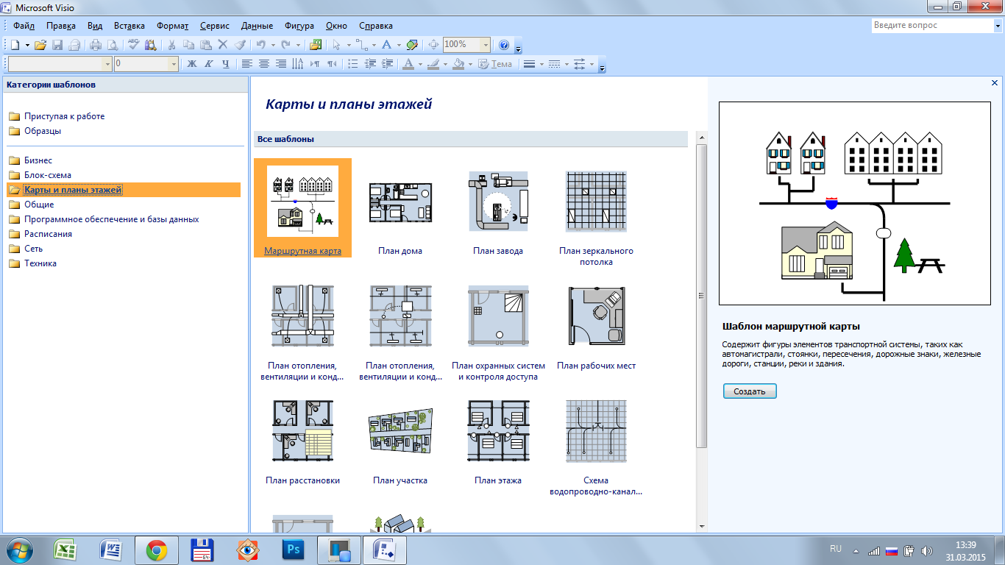The height and width of the screenshot is (565, 1005).
Task: Apply the fill color bucket swatch
Action: (458, 64)
